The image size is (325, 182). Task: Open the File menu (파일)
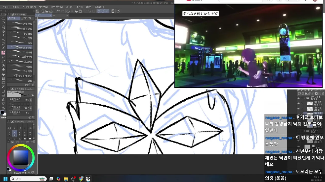point(6,7)
